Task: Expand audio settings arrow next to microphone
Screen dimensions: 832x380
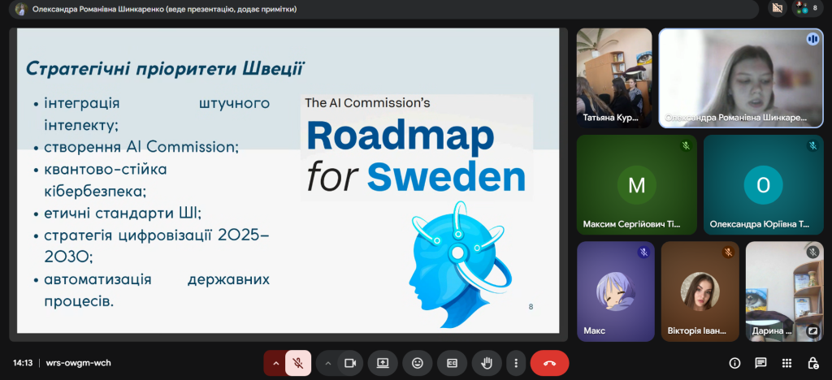Action: [275, 363]
